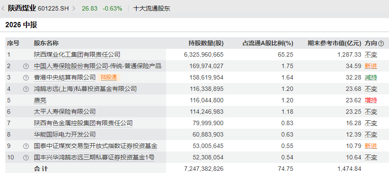Click the 期末参考市值(亿元) column header
This screenshot has height=173, width=389.
click(334, 43)
